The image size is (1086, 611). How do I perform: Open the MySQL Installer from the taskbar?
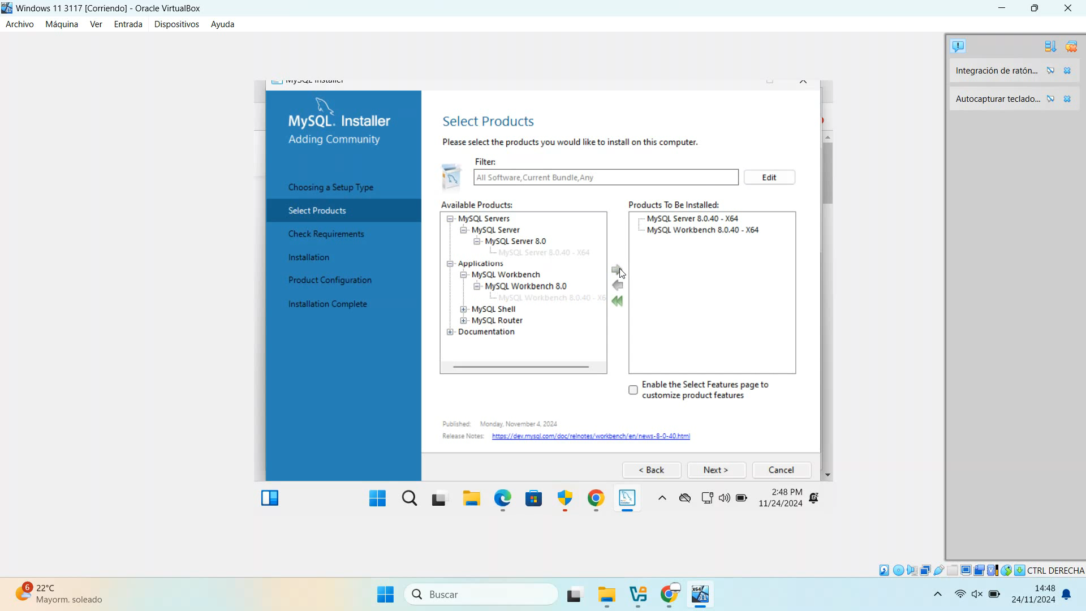pyautogui.click(x=627, y=498)
